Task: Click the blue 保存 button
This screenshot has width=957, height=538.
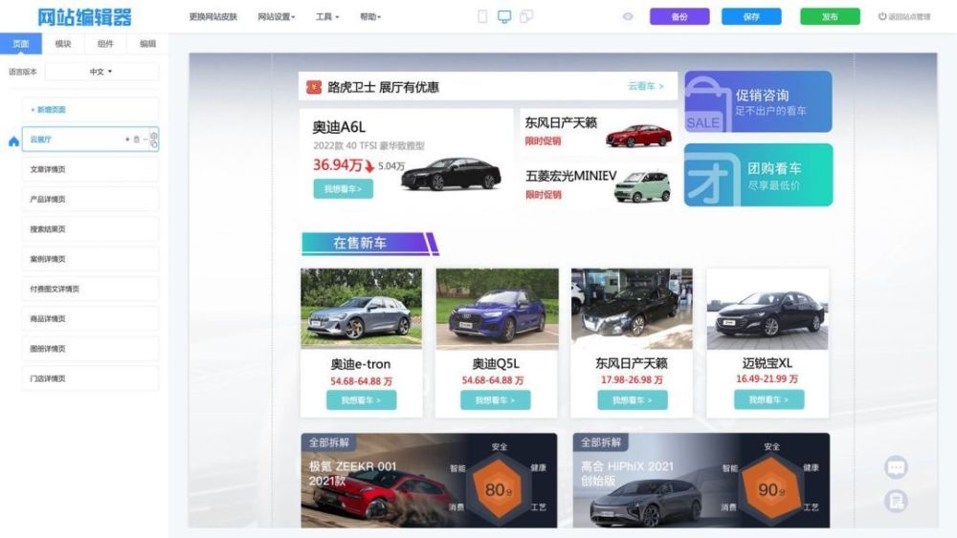Action: [751, 16]
